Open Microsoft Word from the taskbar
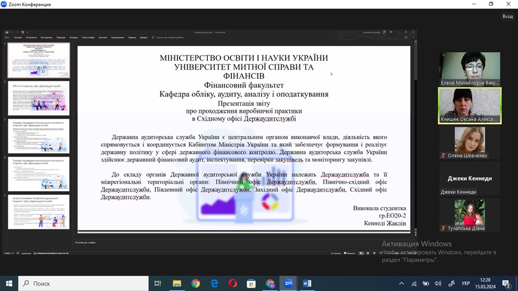Screen dimensions: 518x291 pyautogui.click(x=307, y=284)
